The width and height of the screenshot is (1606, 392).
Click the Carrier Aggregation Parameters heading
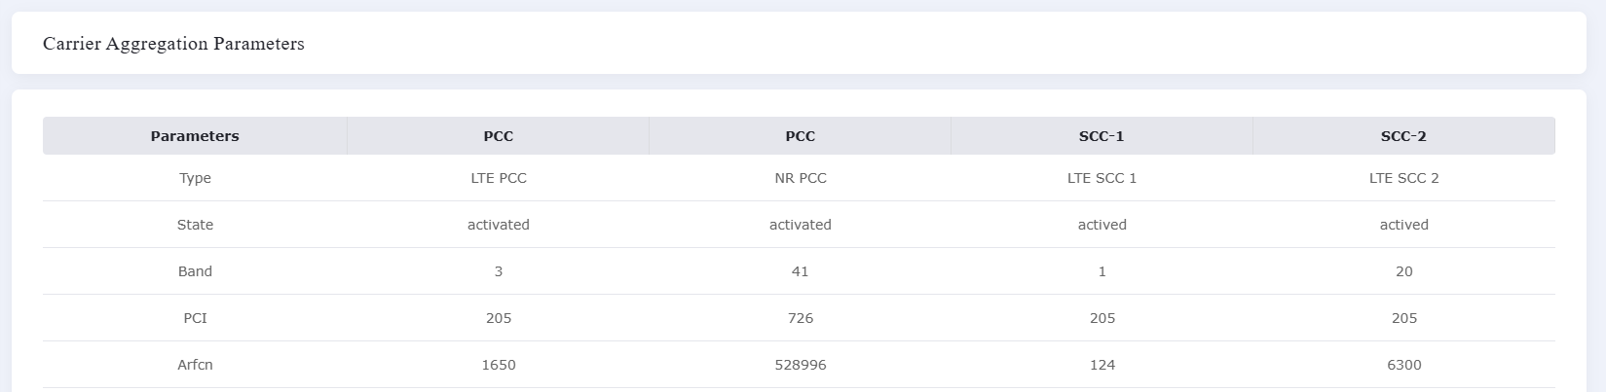[x=173, y=44]
